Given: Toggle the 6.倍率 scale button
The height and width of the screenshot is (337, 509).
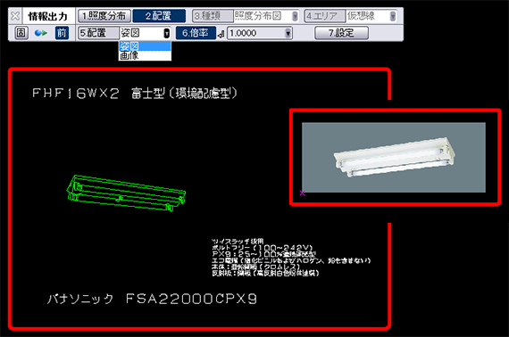Looking at the screenshot, I should click(196, 33).
